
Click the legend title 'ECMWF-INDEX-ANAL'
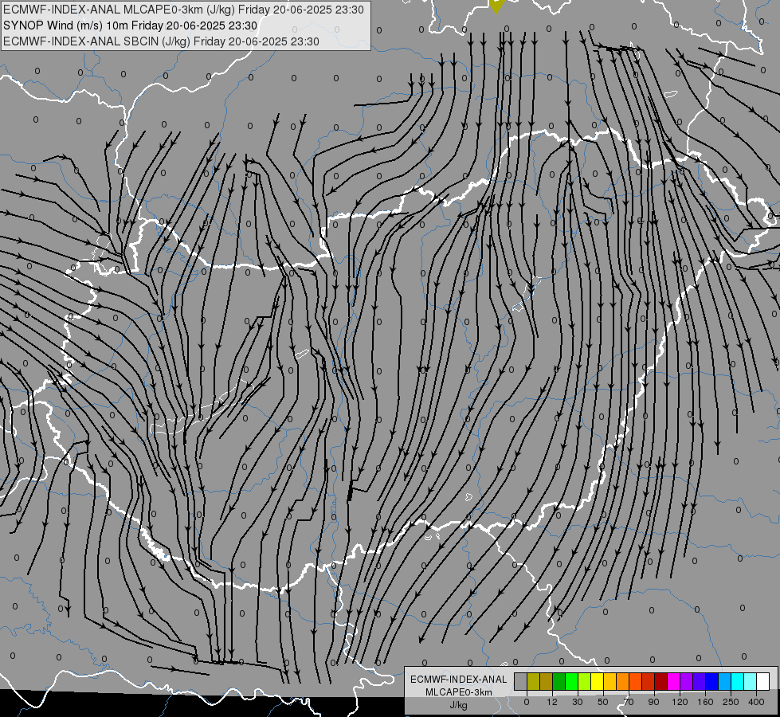pos(459,680)
